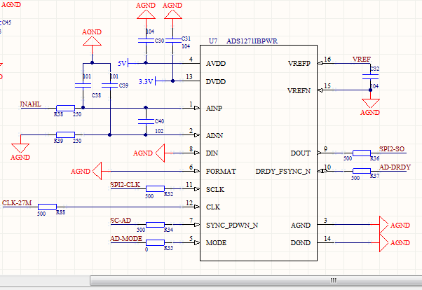The image size is (422, 290).
Task: Select resistor R88 on the CLK-27M line
Action: click(47, 207)
